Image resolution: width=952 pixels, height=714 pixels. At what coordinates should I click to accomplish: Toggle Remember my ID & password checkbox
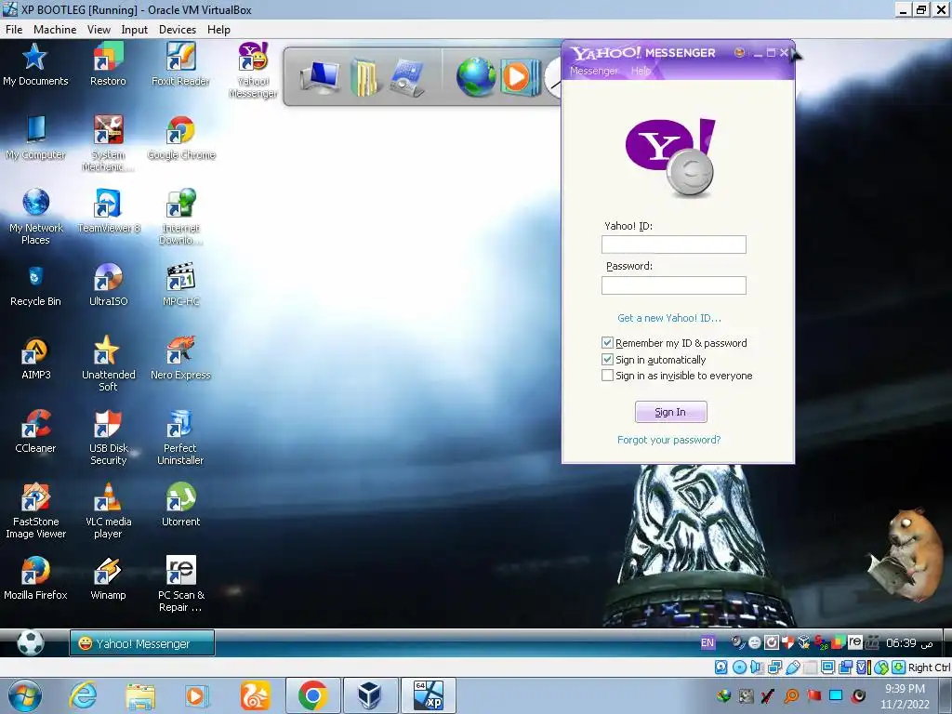607,343
